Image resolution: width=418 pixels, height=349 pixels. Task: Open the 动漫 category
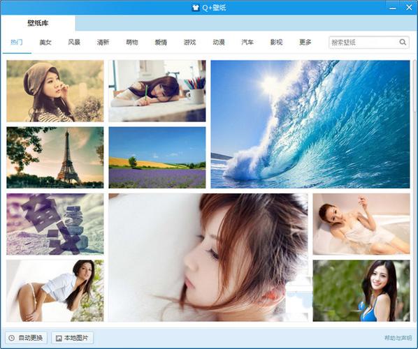(x=218, y=42)
